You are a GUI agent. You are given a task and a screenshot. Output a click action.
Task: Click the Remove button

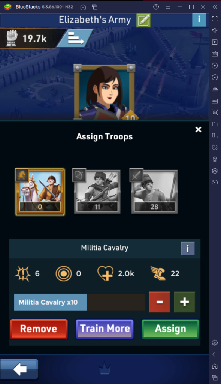(39, 329)
